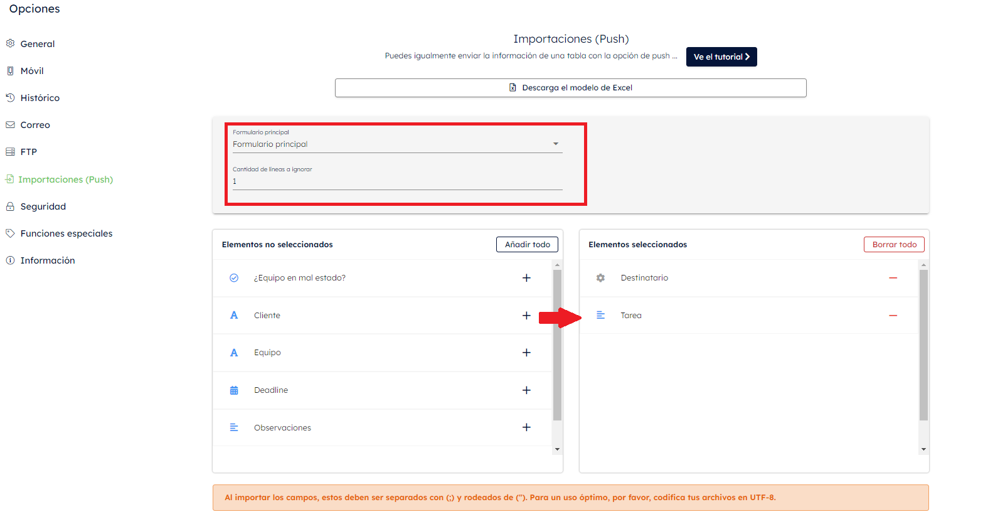Open Histórico section
Viewport: 983px width, 524px height.
(40, 98)
